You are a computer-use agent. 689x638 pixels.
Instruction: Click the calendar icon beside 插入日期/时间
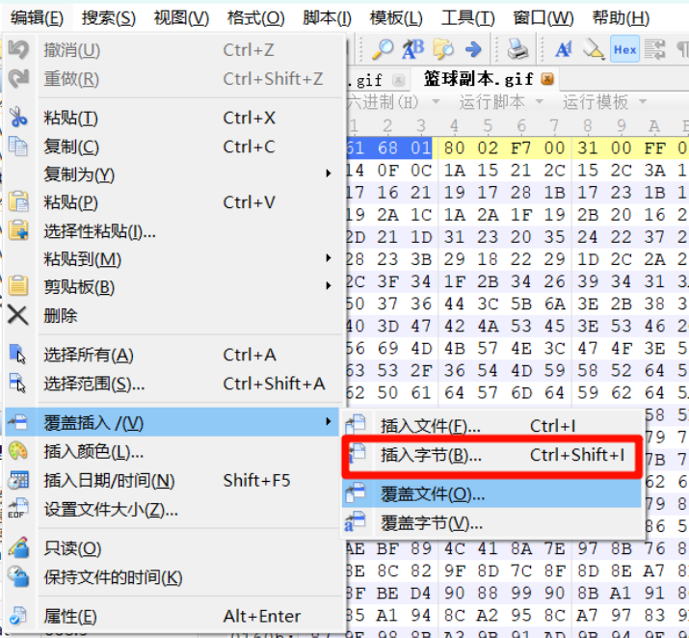[x=18, y=480]
